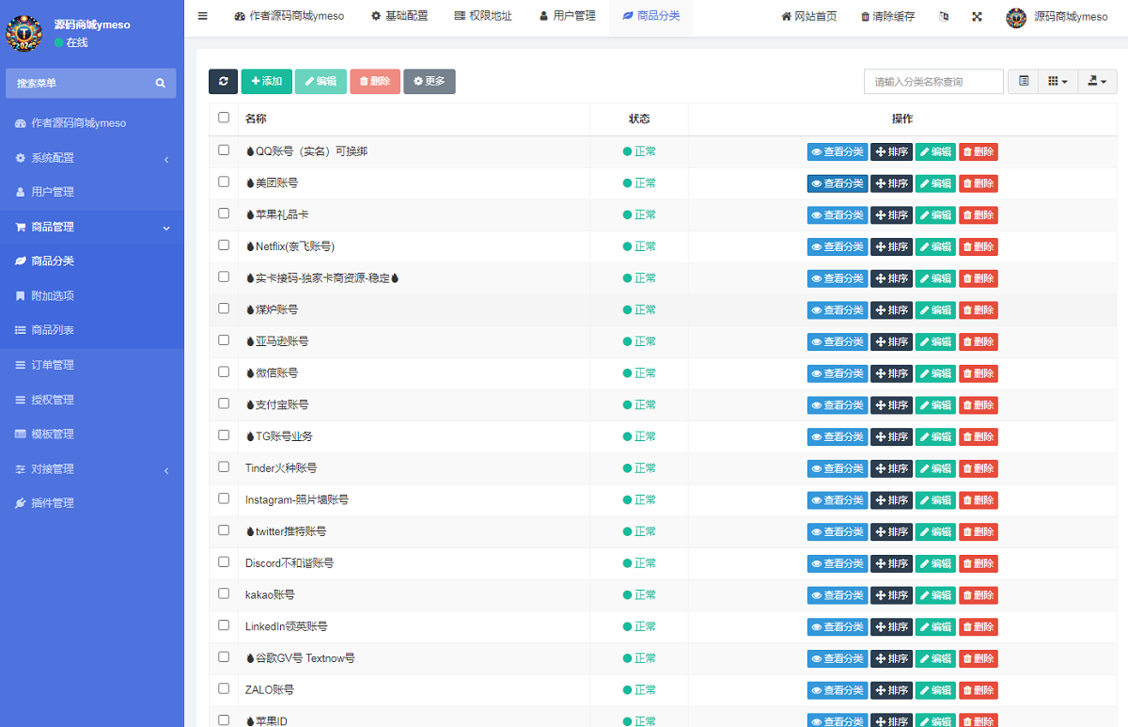Select the 商品分类 tab
The height and width of the screenshot is (727, 1128).
[x=651, y=16]
